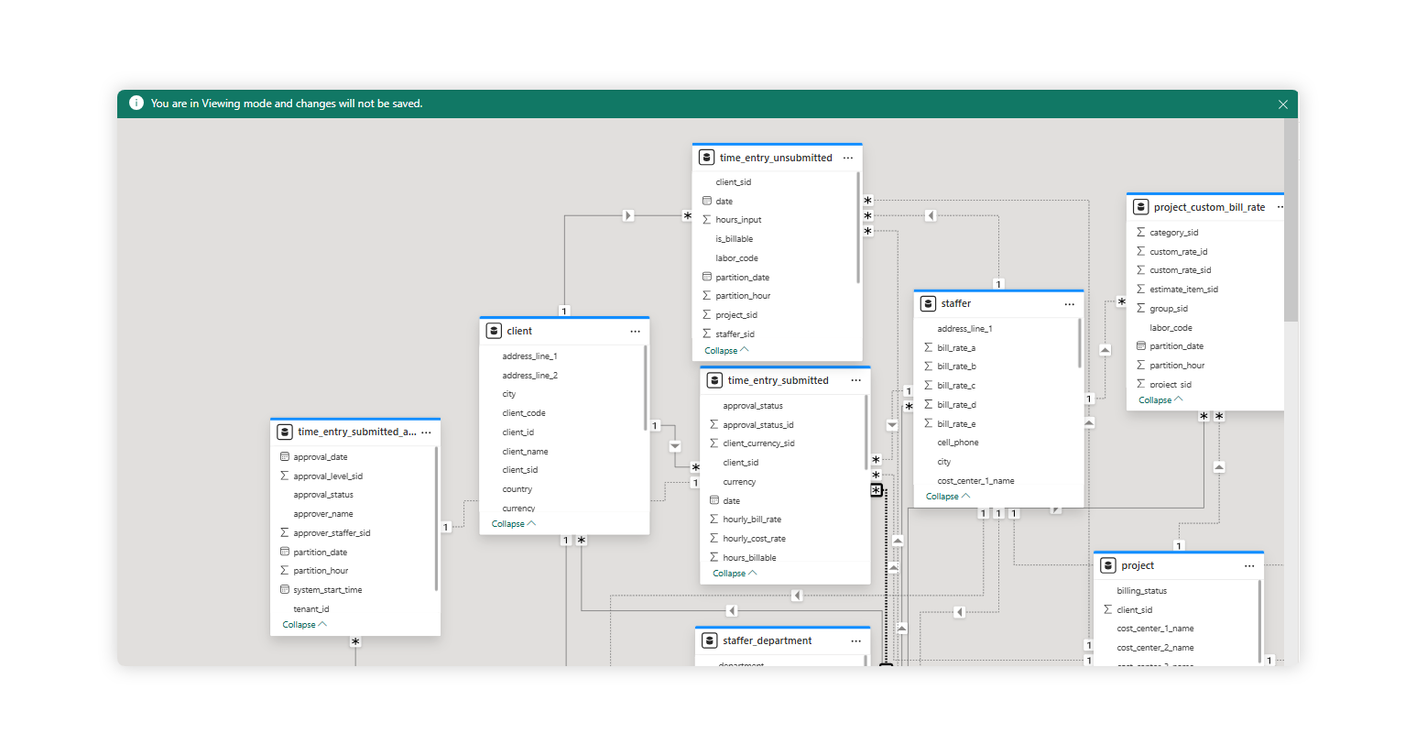Click the calendar icon beside the date field in time_entry_unsubmitted

[x=706, y=201]
